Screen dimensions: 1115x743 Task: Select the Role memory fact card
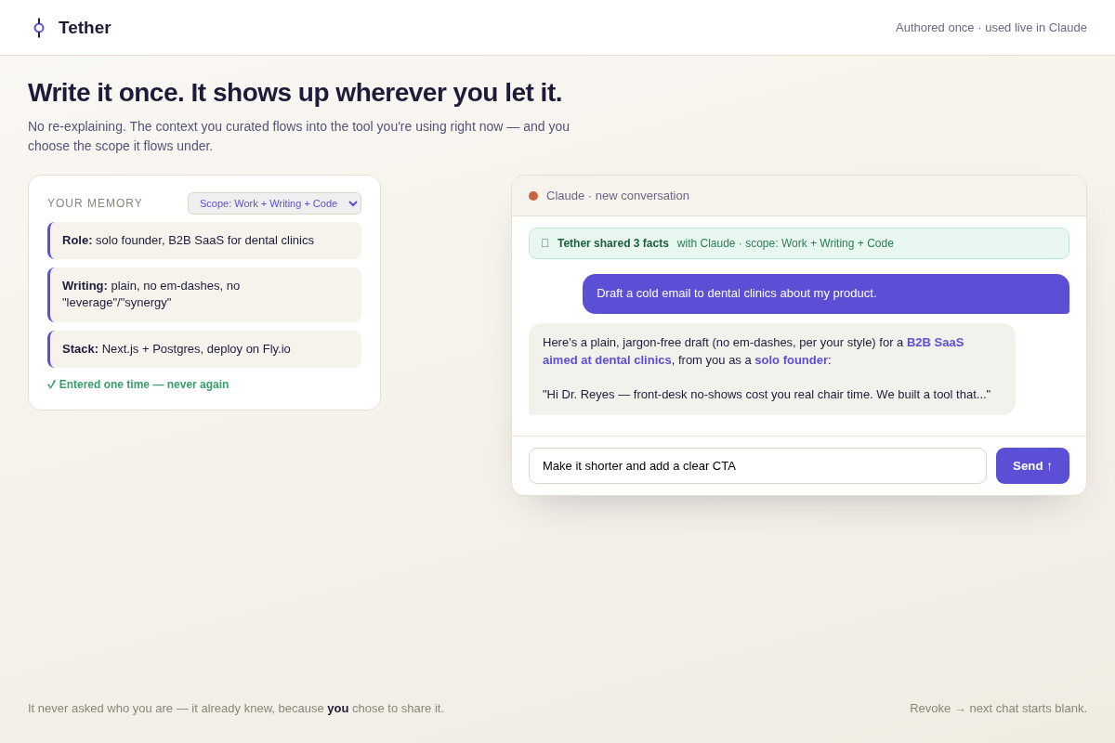204,241
